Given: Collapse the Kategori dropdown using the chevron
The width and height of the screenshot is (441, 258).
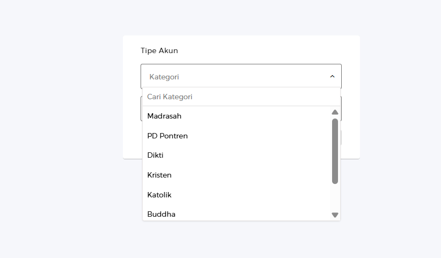Looking at the screenshot, I should [x=332, y=77].
